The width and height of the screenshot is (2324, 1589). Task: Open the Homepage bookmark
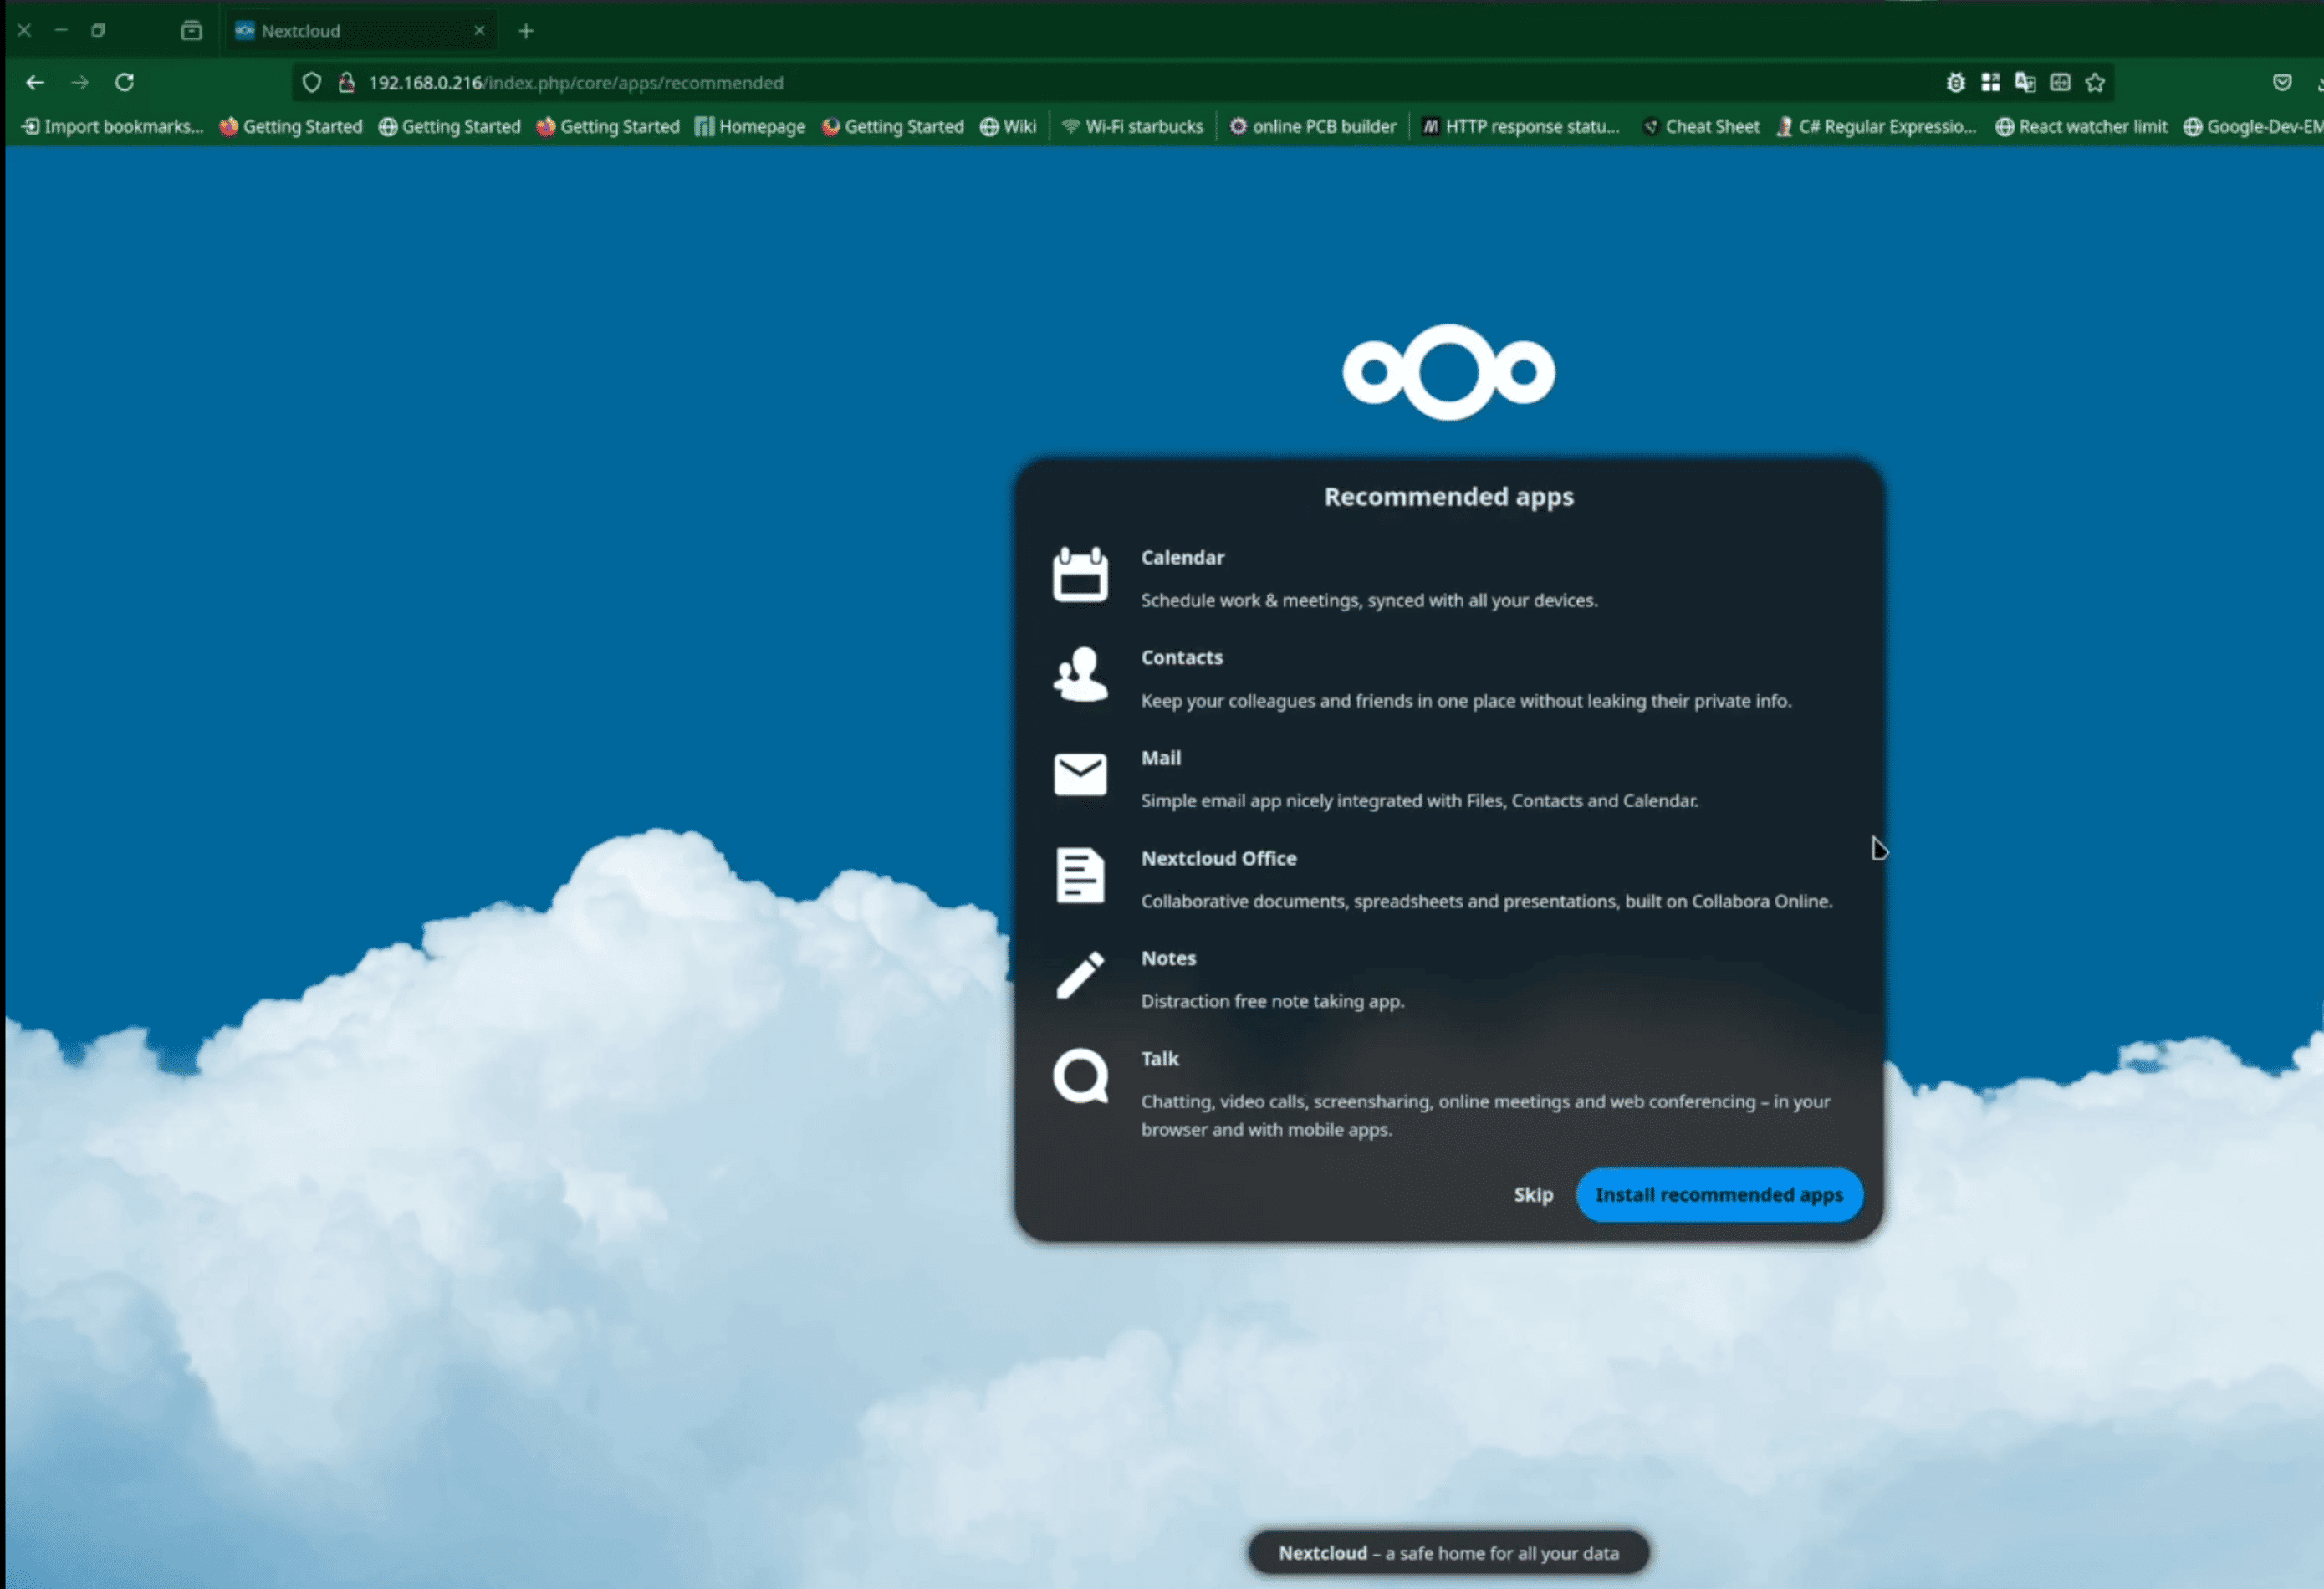click(750, 127)
